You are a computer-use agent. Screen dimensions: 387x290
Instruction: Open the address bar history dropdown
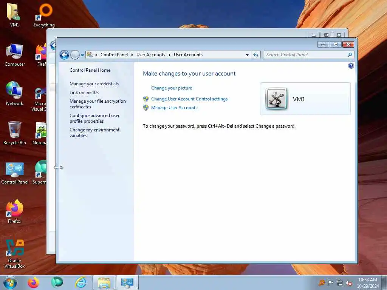247,55
